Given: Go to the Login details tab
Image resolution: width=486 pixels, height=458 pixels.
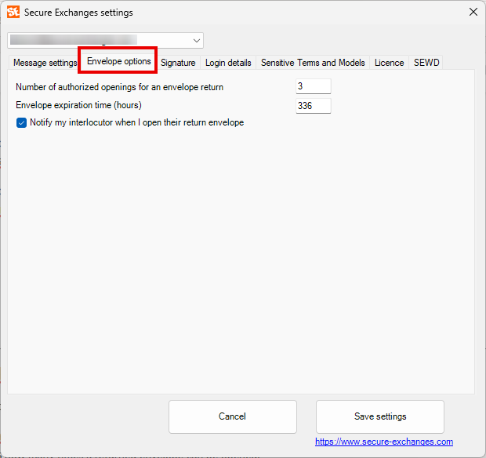Looking at the screenshot, I should point(228,63).
